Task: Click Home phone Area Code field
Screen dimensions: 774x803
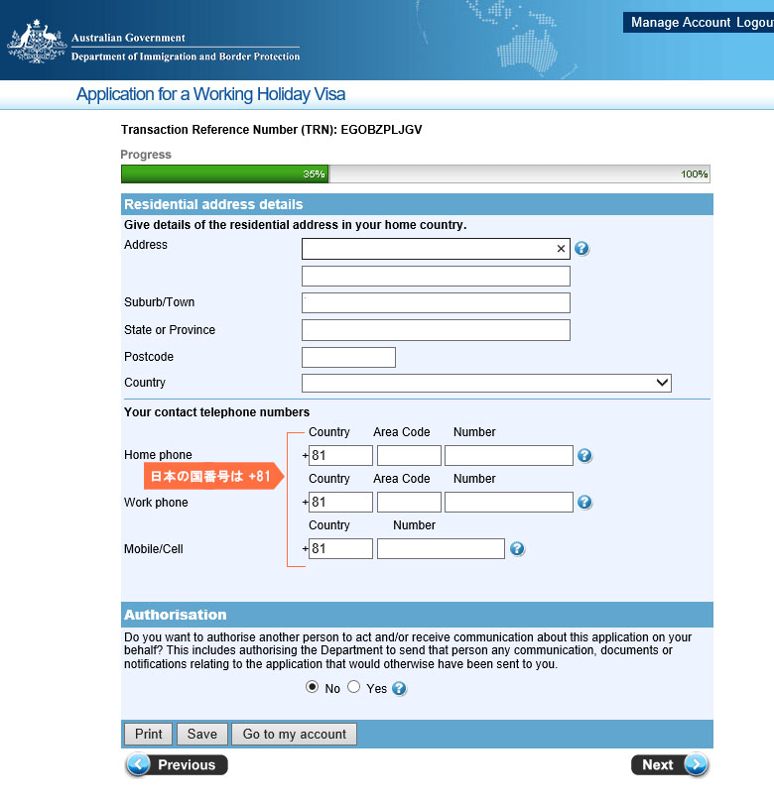Action: click(x=409, y=455)
